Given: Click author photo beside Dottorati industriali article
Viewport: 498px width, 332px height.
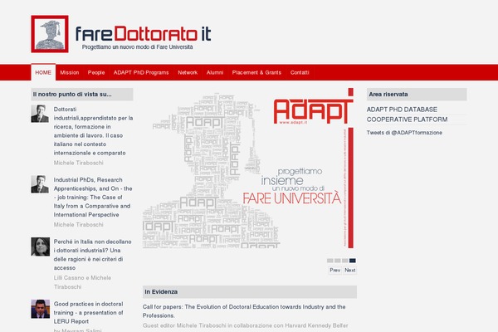Looking at the screenshot, I should (40, 114).
